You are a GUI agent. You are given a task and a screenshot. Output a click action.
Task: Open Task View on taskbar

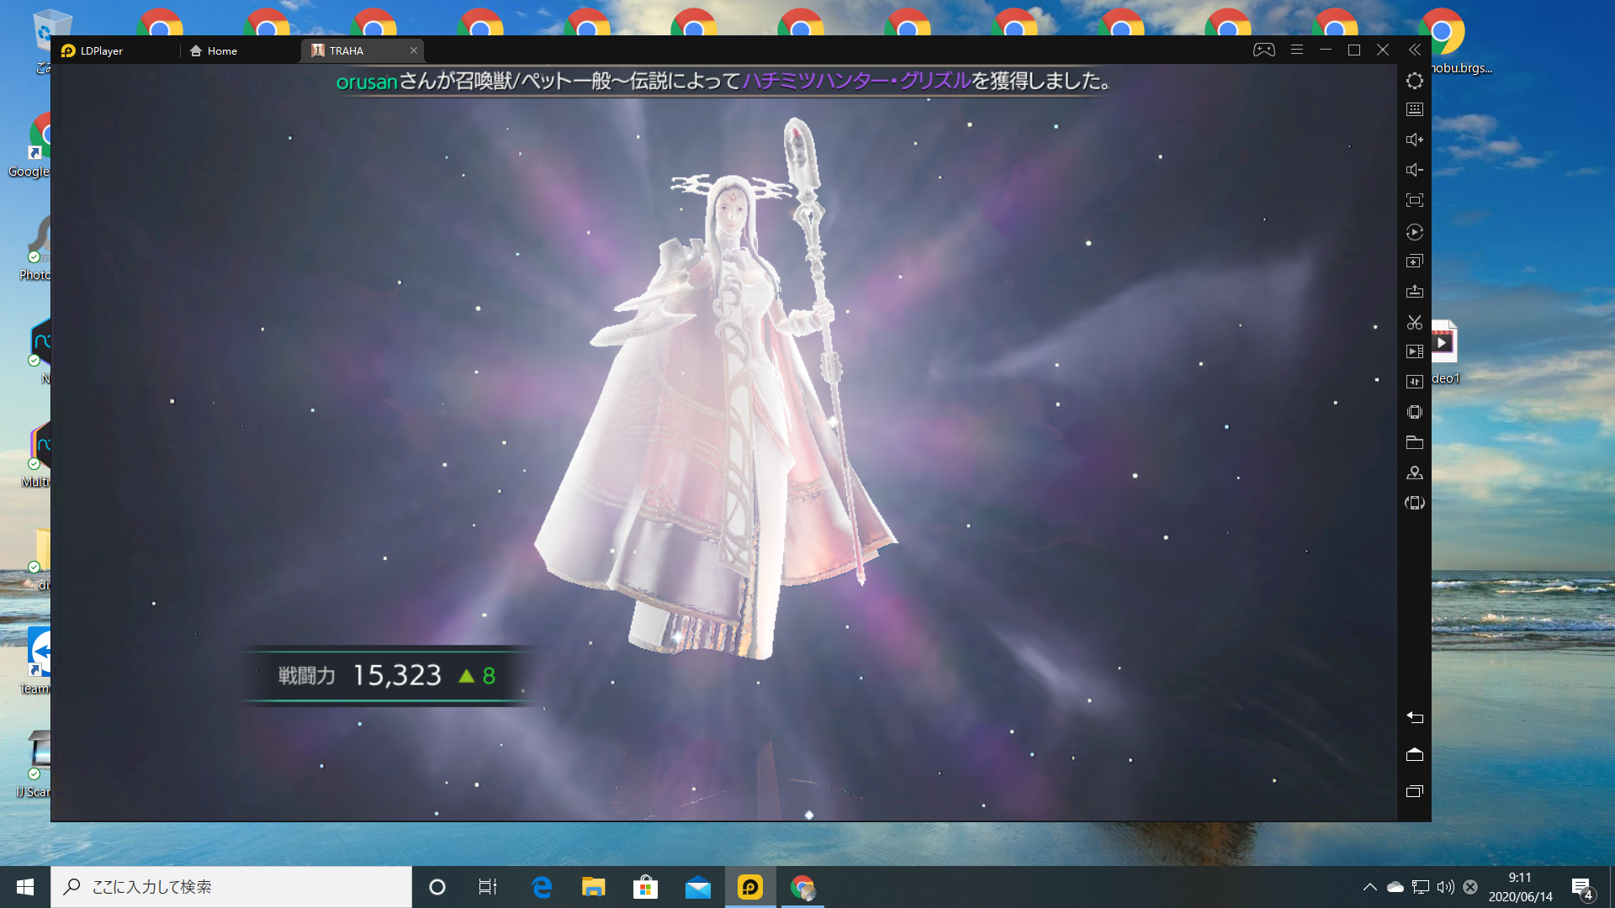tap(488, 887)
